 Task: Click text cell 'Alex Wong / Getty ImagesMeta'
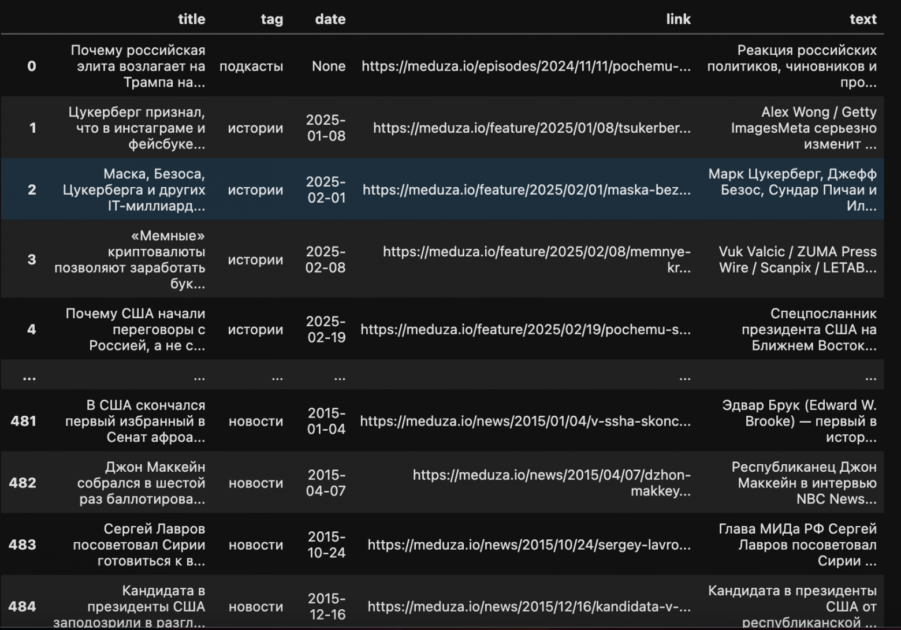(x=804, y=128)
